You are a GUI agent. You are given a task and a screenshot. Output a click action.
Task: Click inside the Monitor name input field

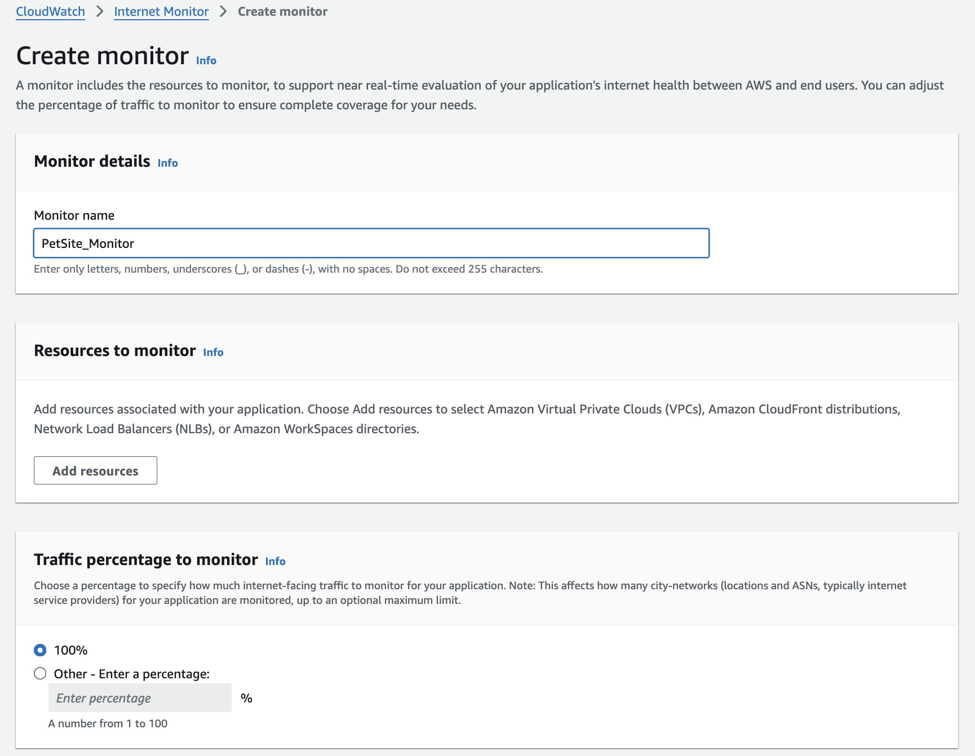(x=371, y=243)
